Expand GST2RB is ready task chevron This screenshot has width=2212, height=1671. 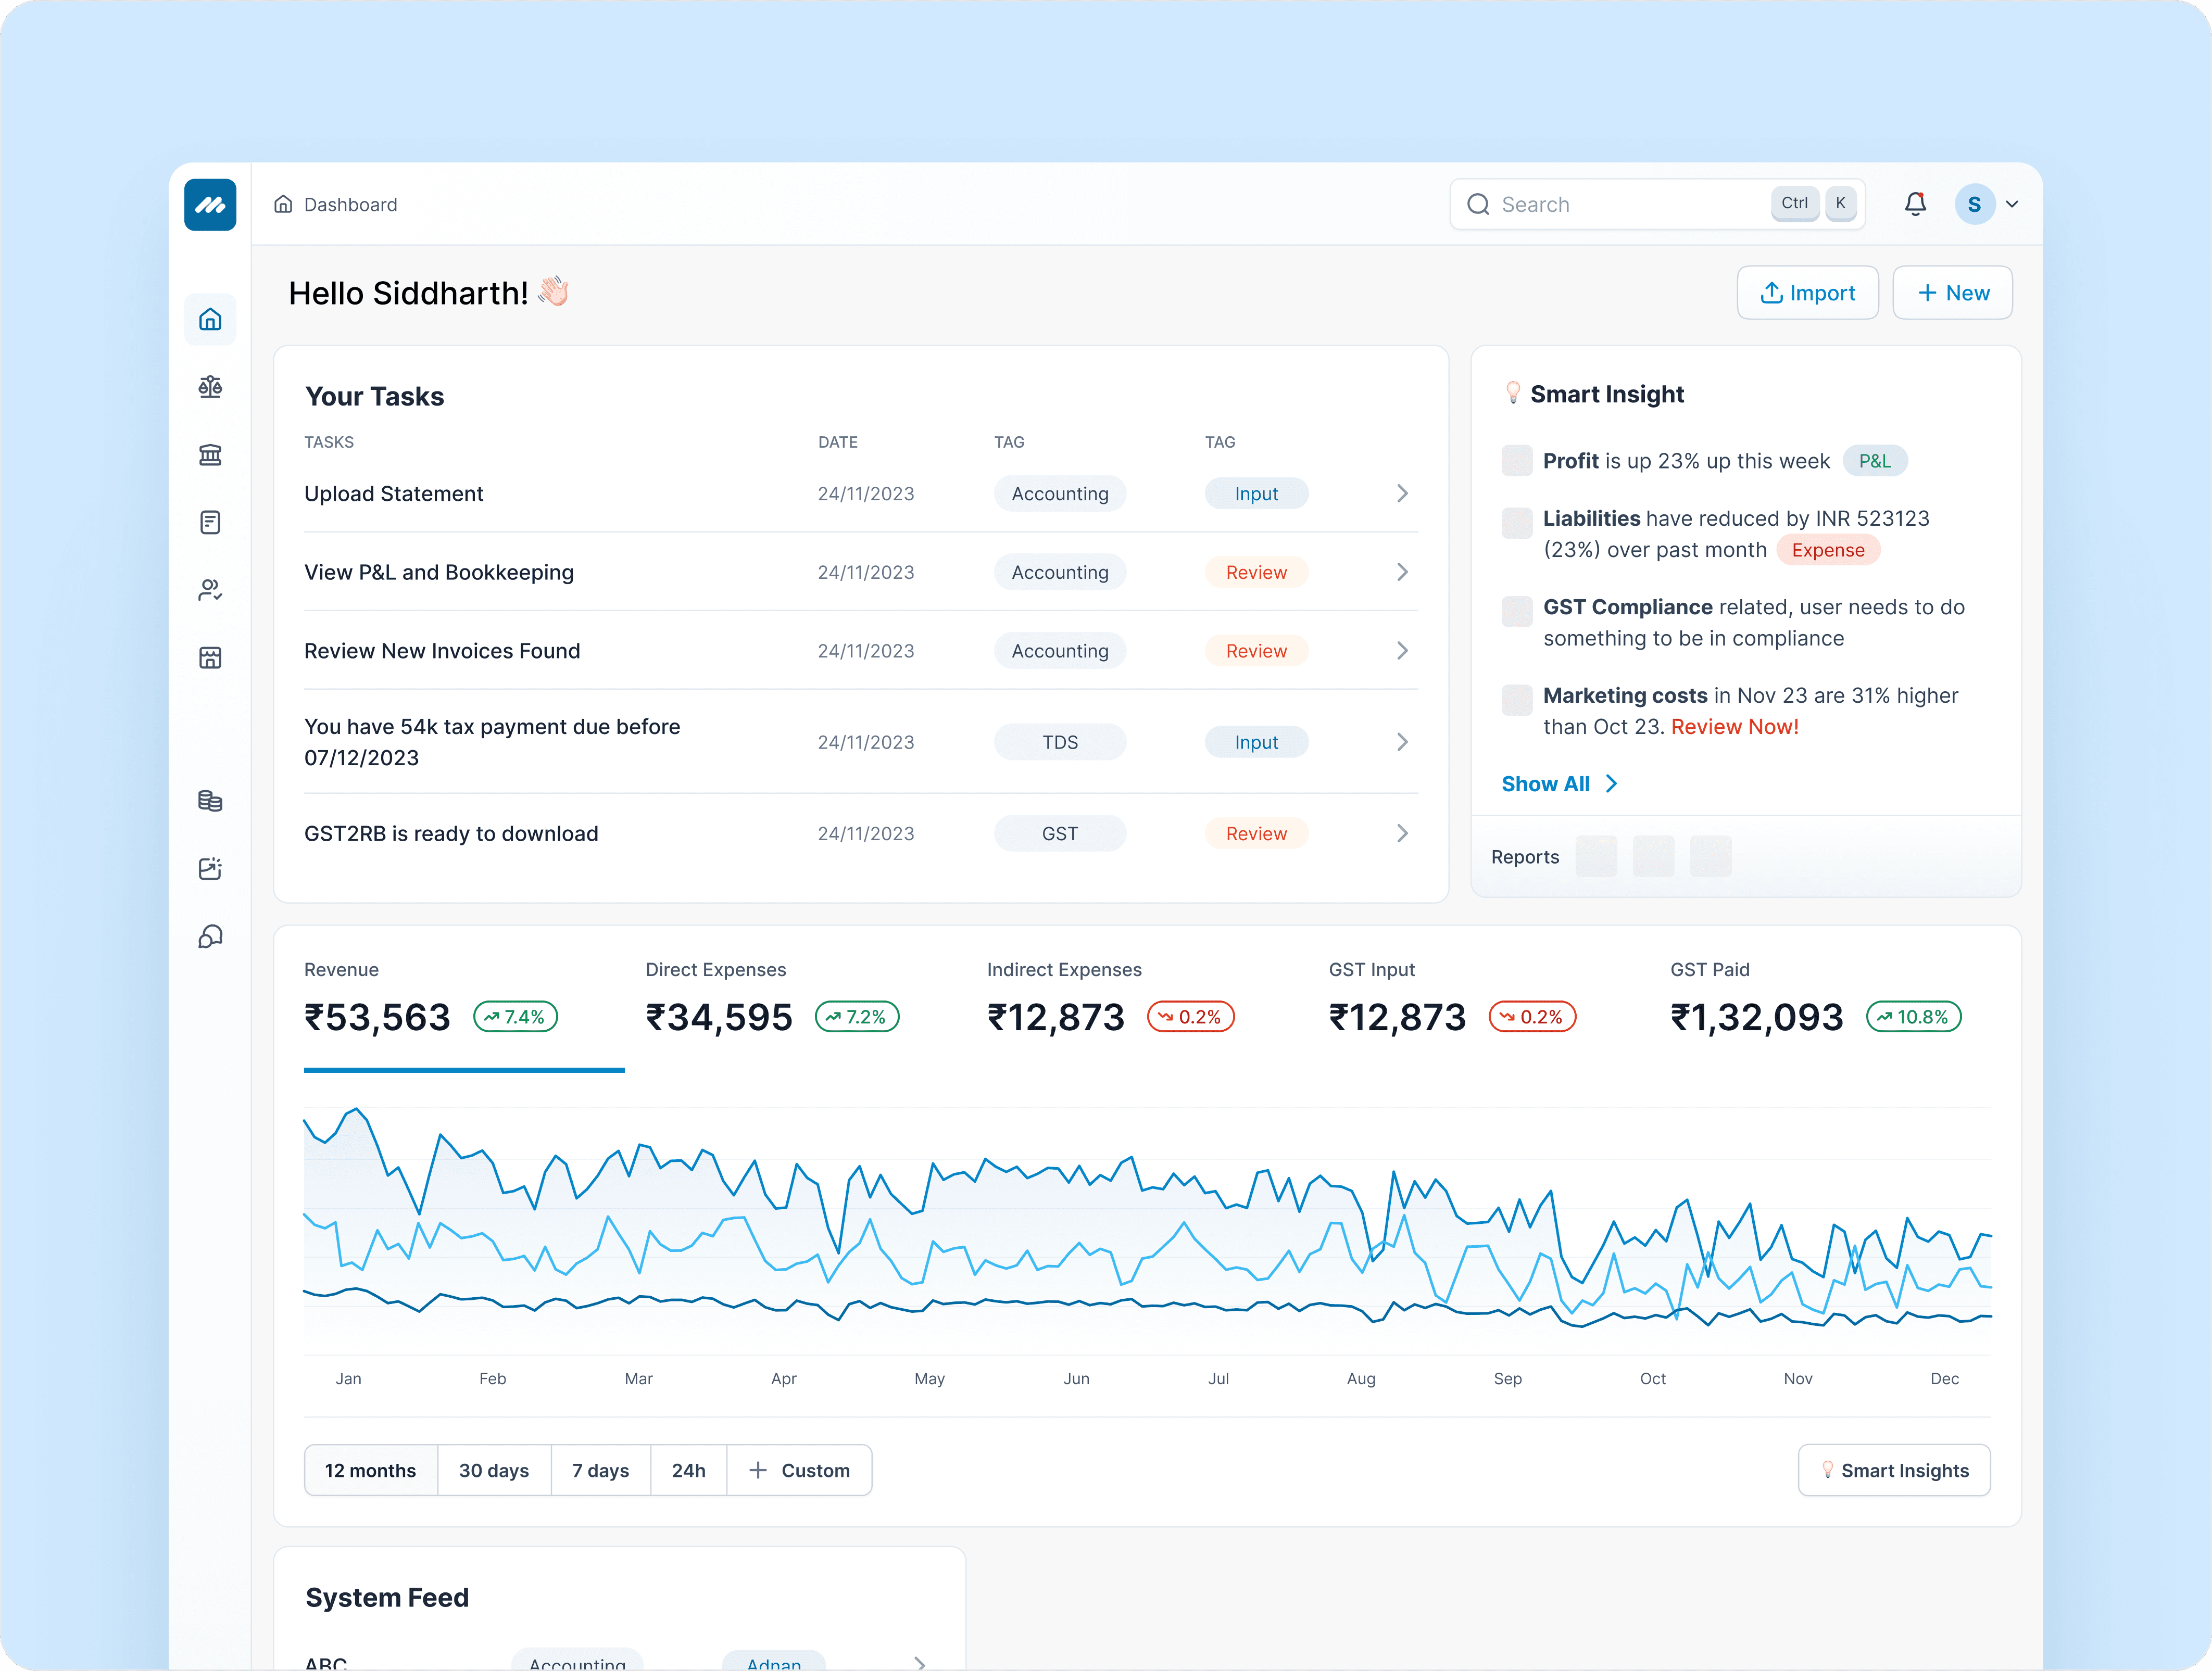(1402, 834)
